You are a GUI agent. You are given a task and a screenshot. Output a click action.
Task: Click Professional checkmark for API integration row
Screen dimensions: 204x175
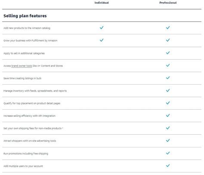pyautogui.click(x=168, y=115)
